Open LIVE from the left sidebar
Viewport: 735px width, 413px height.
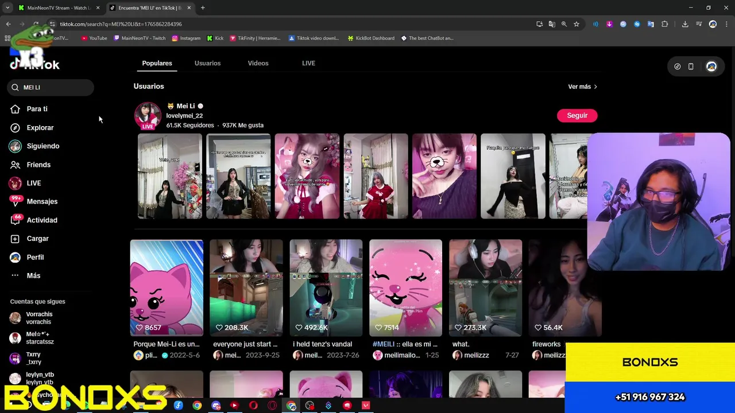tap(33, 183)
